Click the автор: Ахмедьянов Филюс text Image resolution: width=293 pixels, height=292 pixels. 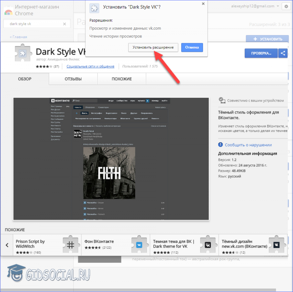click(x=58, y=59)
